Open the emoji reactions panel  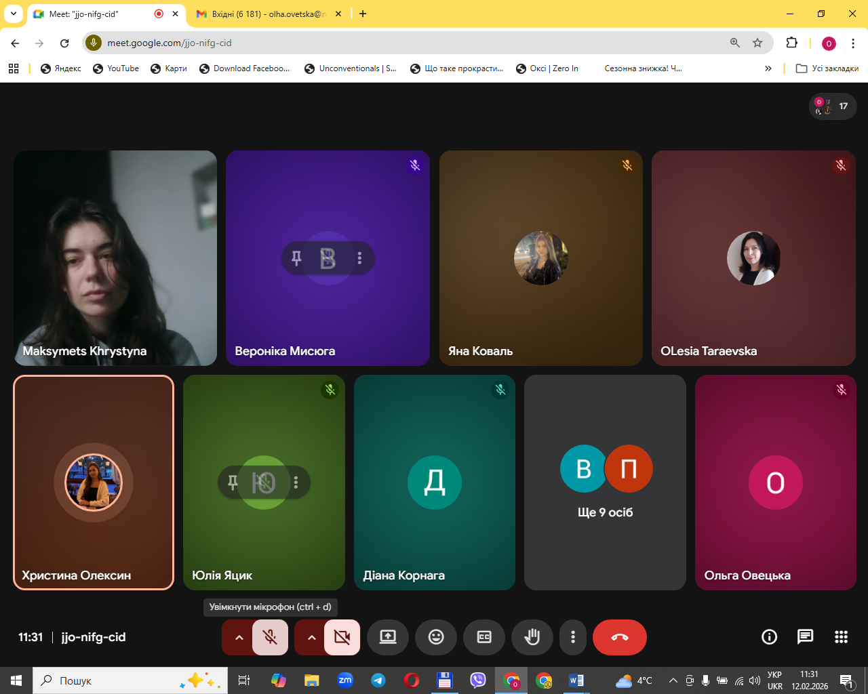click(436, 637)
